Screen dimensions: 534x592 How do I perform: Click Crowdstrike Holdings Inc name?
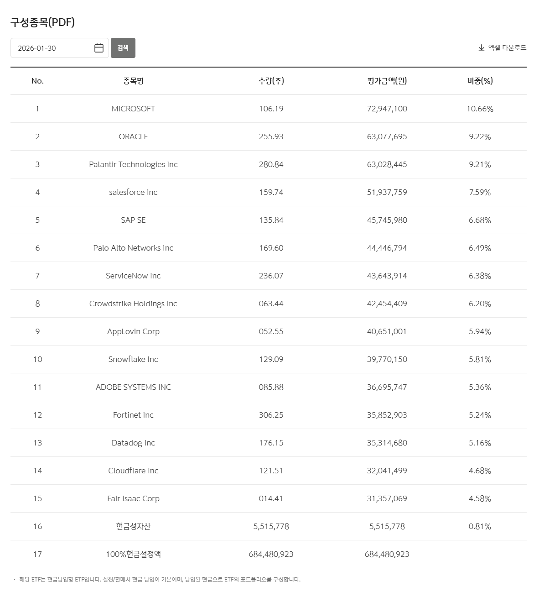(x=133, y=304)
